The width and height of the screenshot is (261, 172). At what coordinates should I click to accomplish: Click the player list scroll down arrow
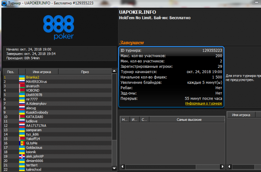(x=114, y=168)
